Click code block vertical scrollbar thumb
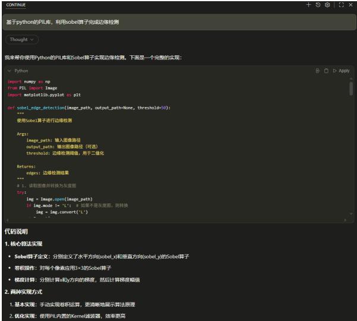Screen dimensions: 357x321 (x=351, y=89)
